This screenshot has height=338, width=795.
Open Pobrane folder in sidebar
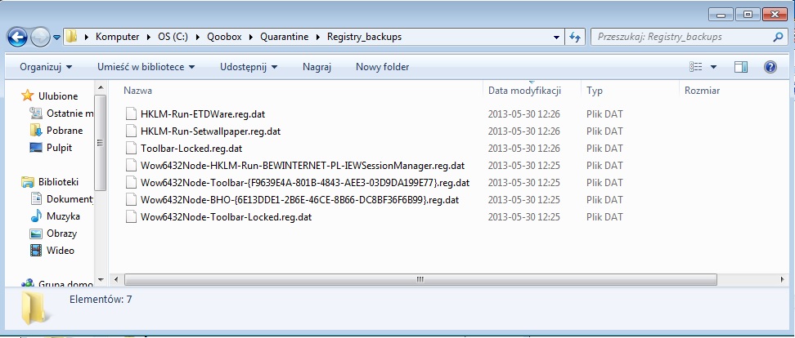click(65, 131)
